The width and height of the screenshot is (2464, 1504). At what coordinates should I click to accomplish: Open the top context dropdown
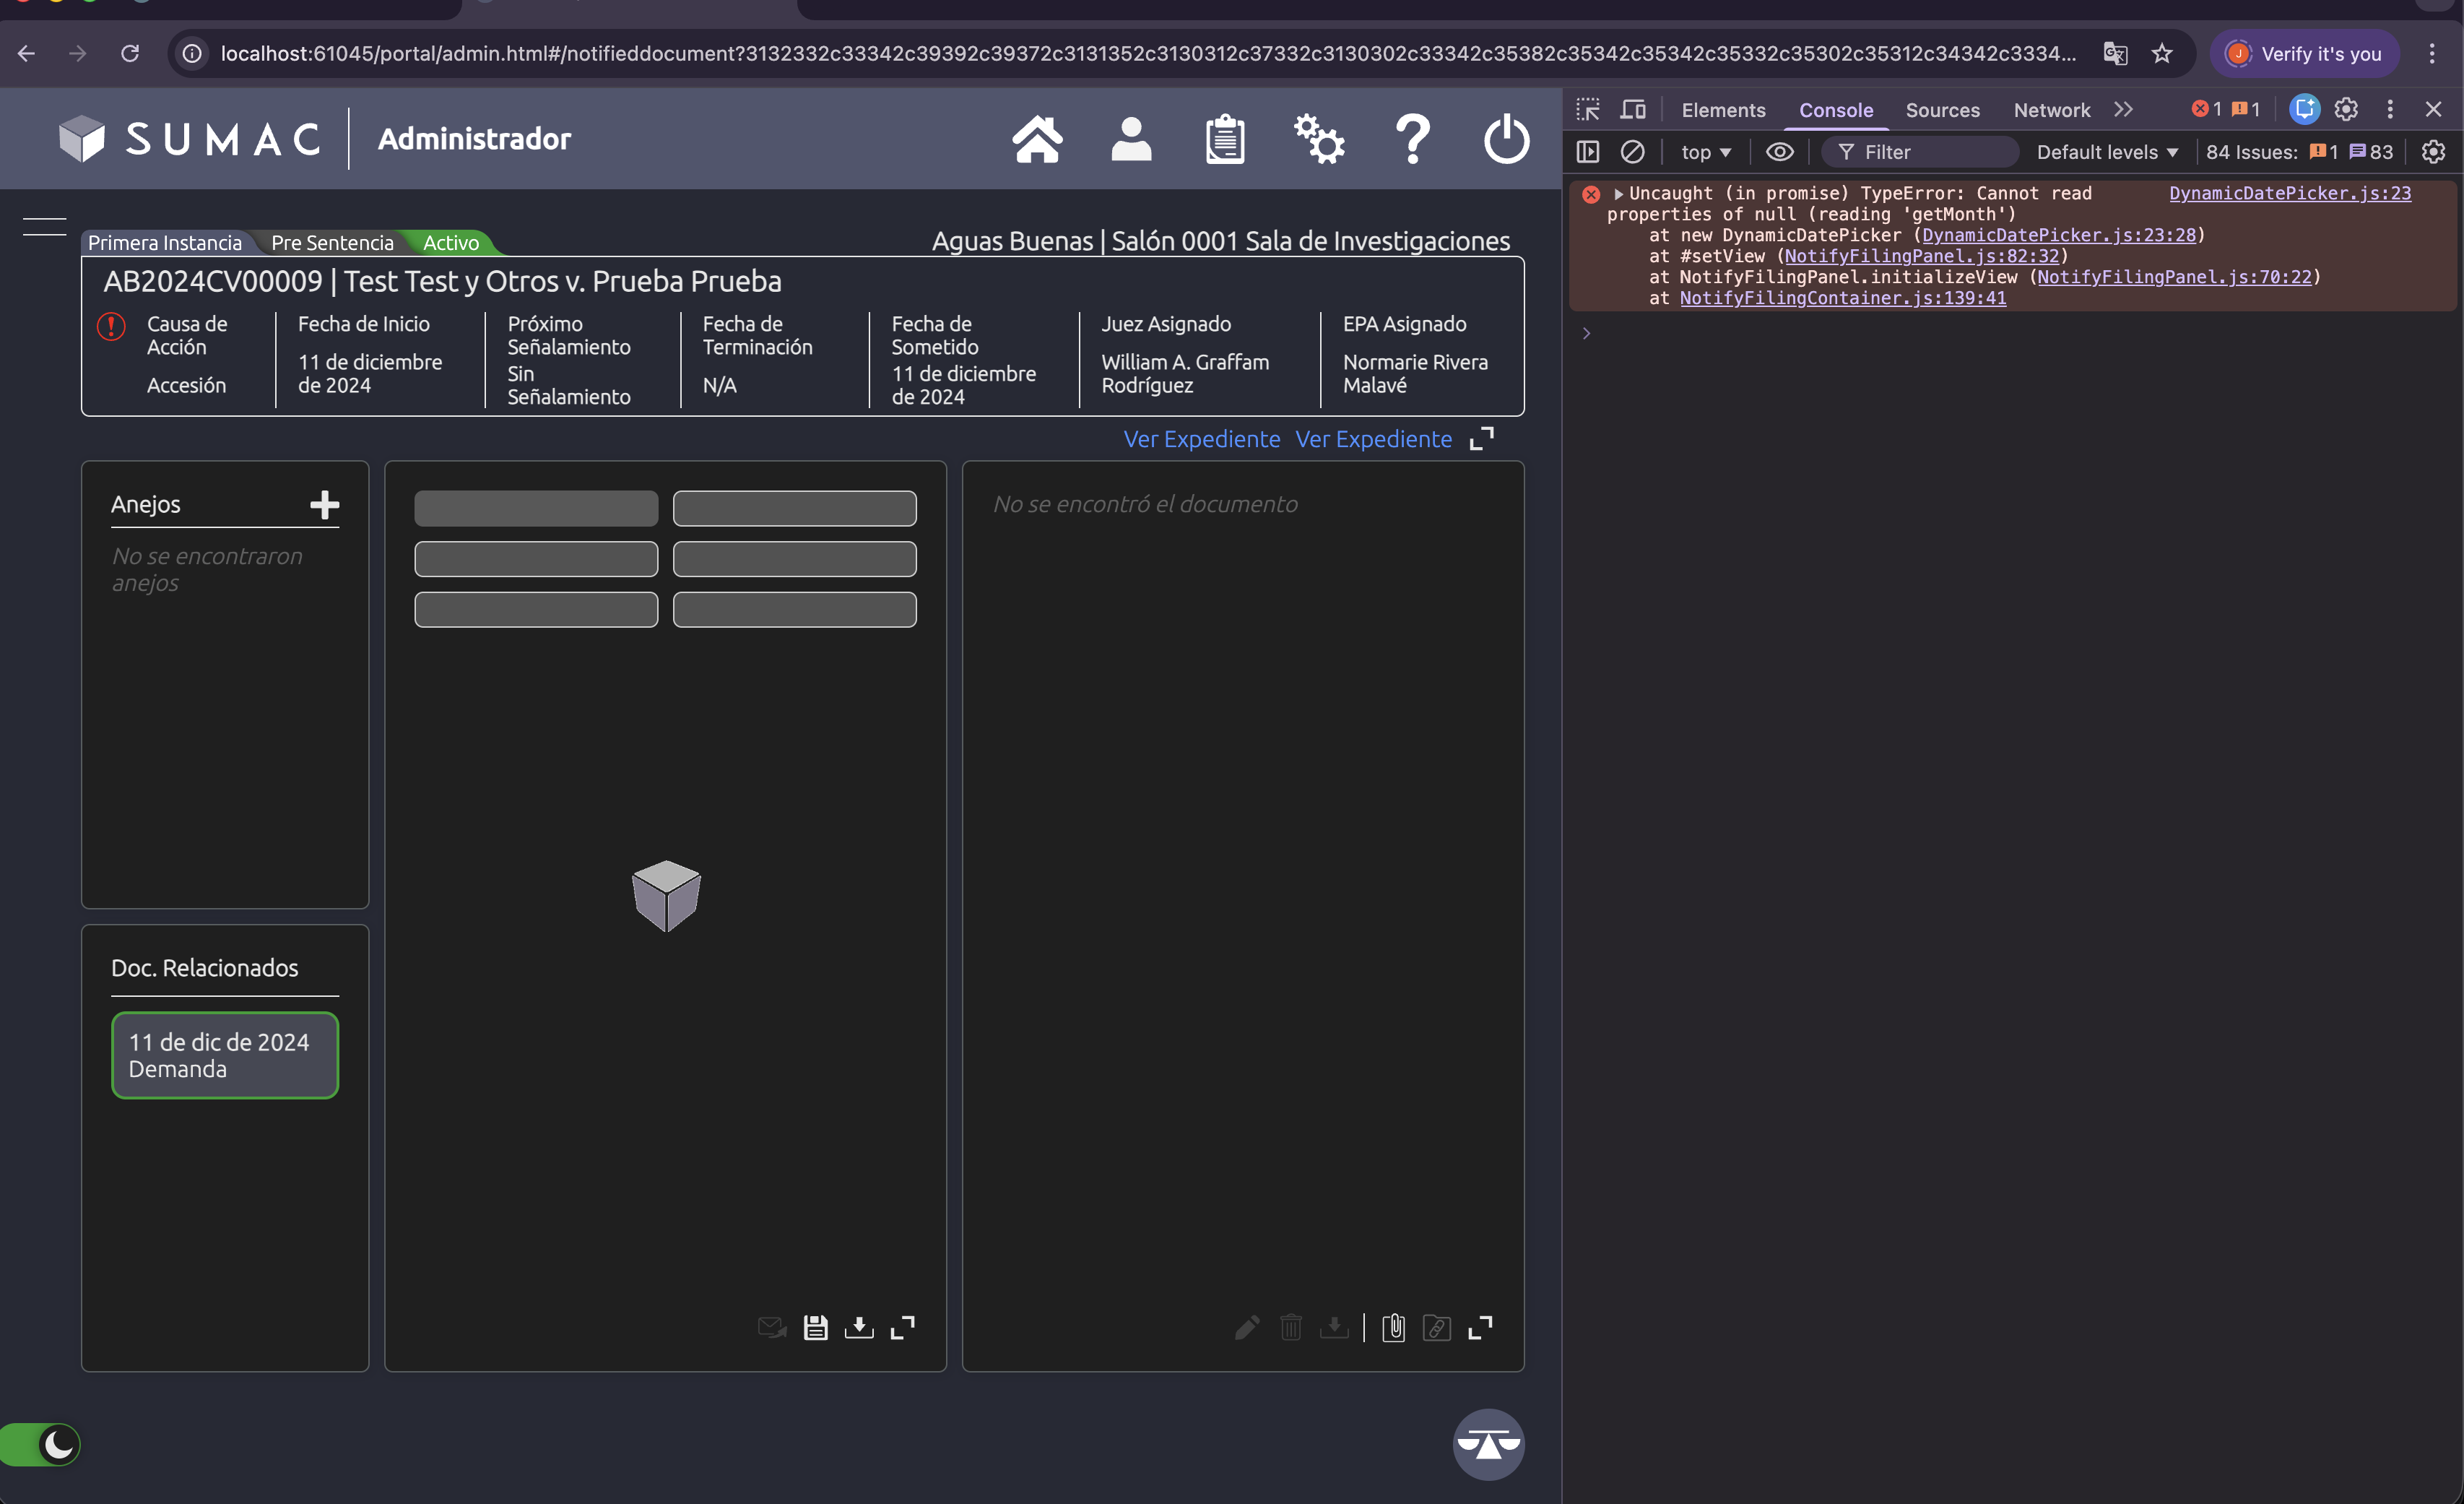click(1705, 152)
